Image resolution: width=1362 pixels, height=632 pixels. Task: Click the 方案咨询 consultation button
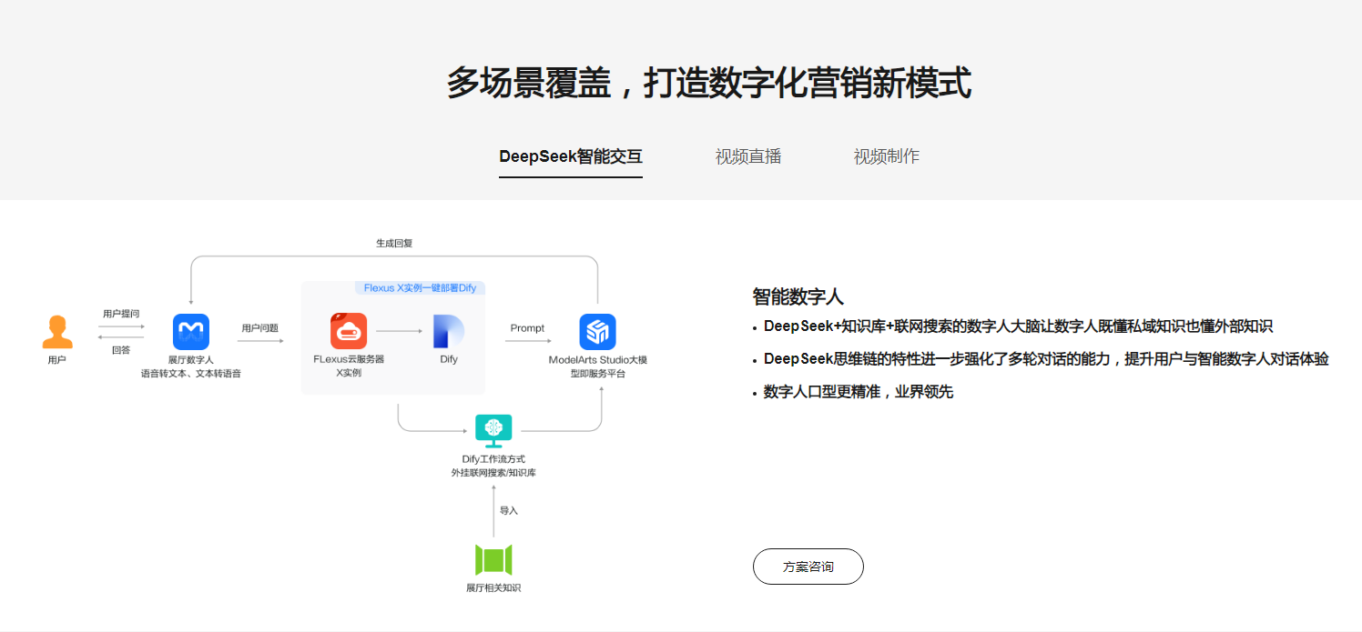808,567
